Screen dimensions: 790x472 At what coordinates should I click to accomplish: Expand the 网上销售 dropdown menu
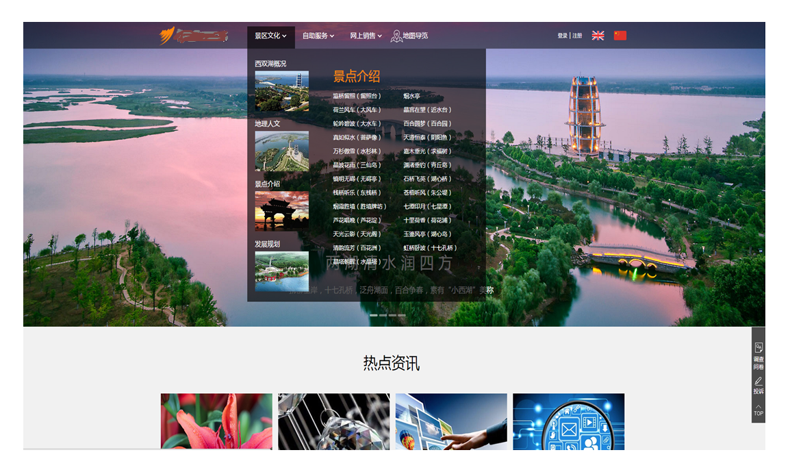coord(366,36)
